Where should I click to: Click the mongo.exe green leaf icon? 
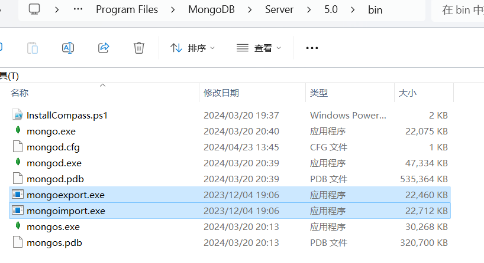pyautogui.click(x=18, y=130)
